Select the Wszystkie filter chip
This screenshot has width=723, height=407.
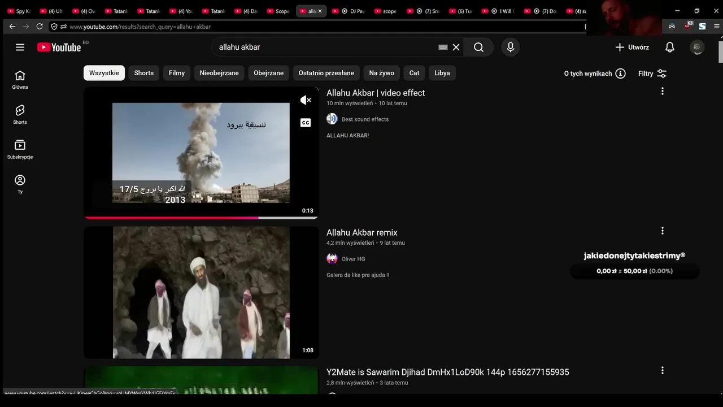pyautogui.click(x=104, y=73)
